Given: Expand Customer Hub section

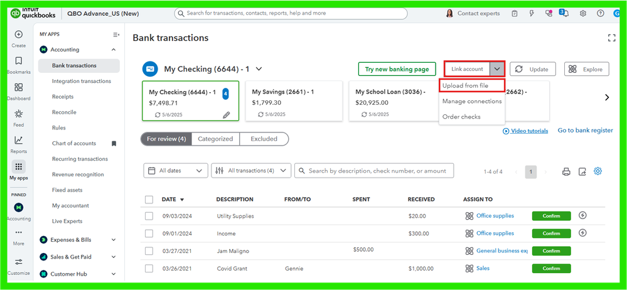Looking at the screenshot, I should (114, 274).
